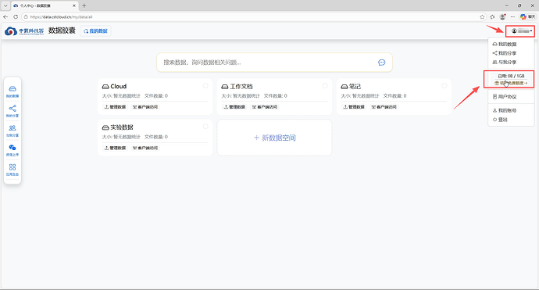Image resolution: width=539 pixels, height=290 pixels.
Task: Select the 笔记 space radio circle
Action: pos(444,86)
